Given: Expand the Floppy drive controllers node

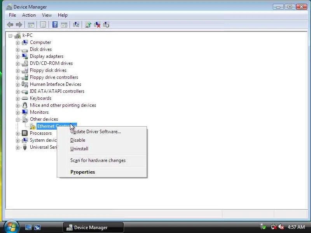Looking at the screenshot, I should (17, 78).
